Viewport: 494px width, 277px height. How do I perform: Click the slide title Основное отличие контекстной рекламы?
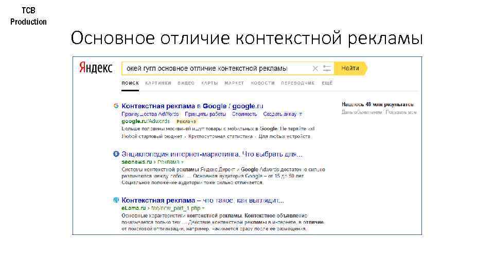coord(246,38)
